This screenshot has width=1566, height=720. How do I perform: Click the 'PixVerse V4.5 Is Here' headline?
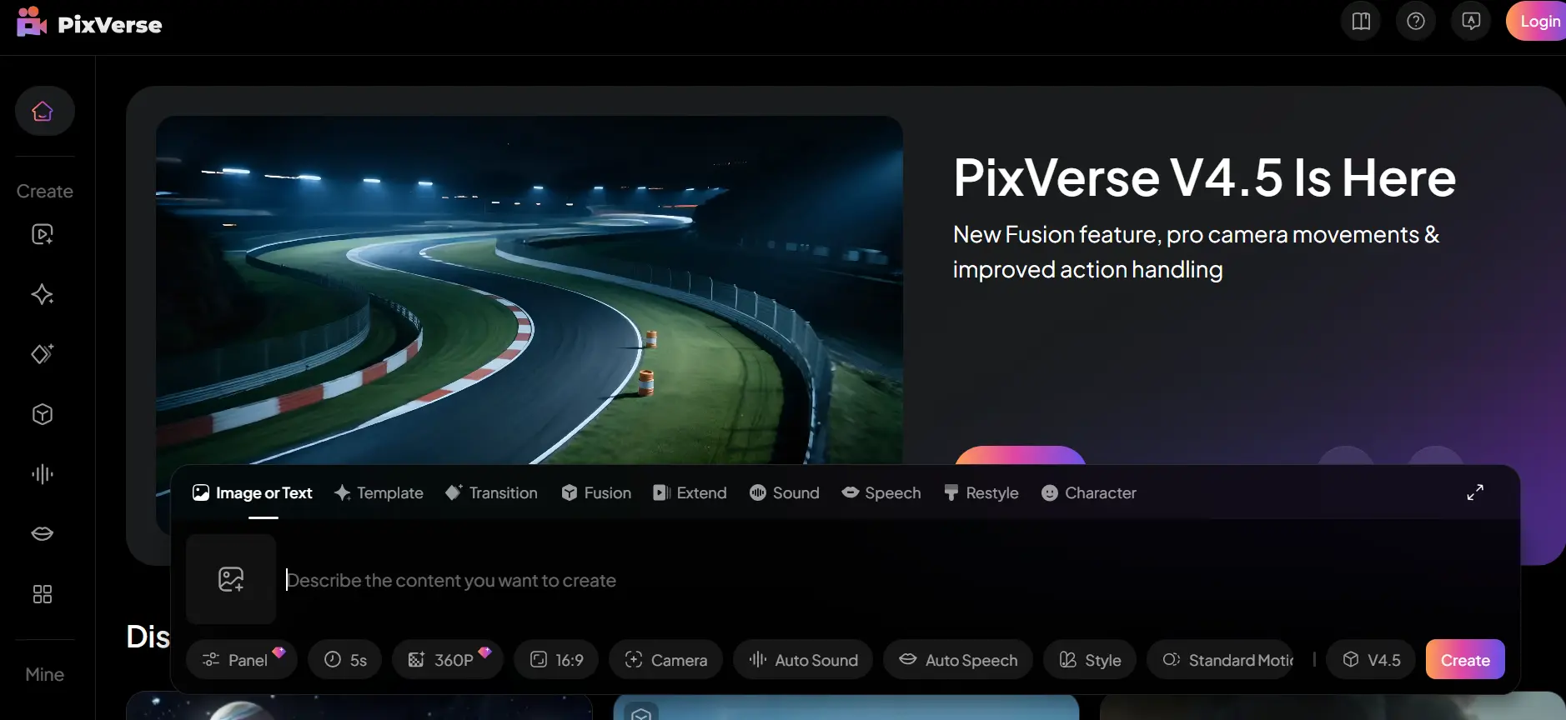1204,177
